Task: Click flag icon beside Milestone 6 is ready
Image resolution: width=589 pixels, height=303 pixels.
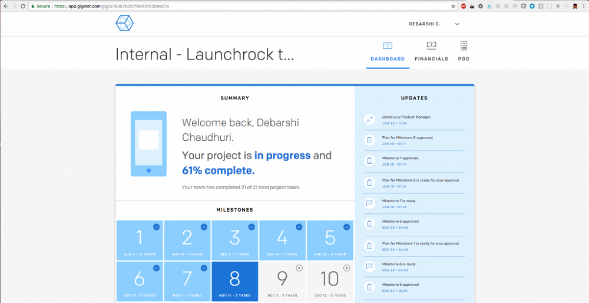Action: [370, 266]
